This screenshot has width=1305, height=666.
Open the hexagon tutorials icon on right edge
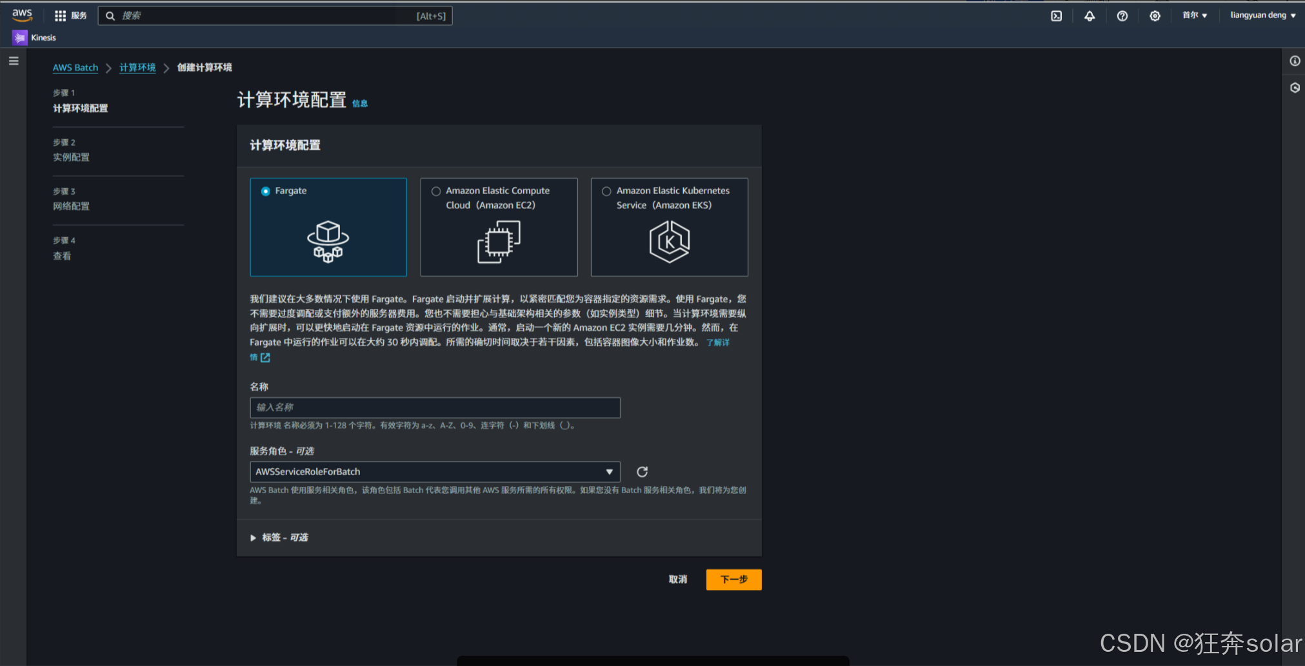1295,88
